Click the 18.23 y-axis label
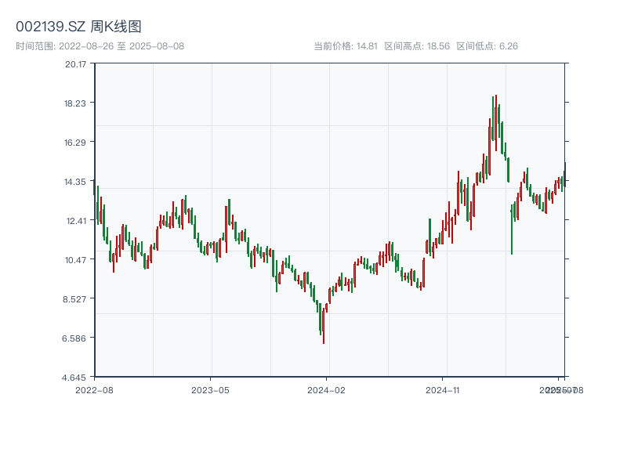This screenshot has width=627, height=470. pos(76,103)
